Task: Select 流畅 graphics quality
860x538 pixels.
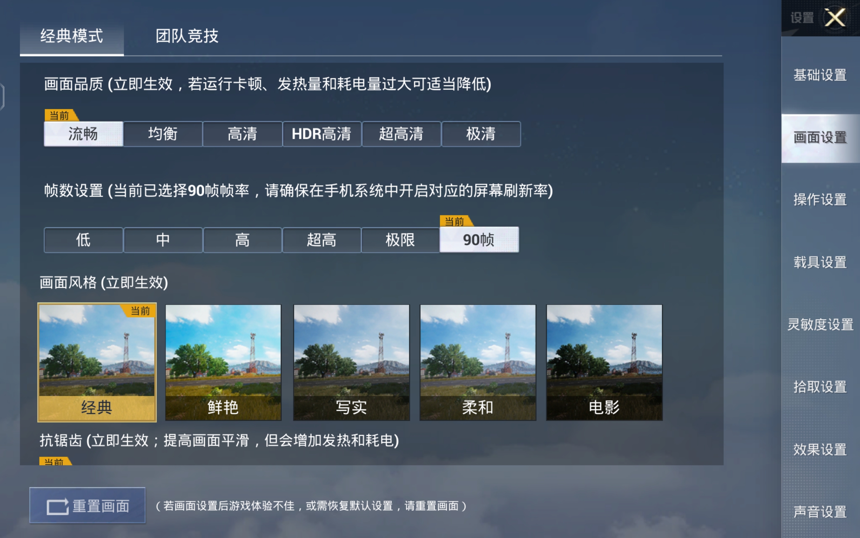Action: [84, 134]
